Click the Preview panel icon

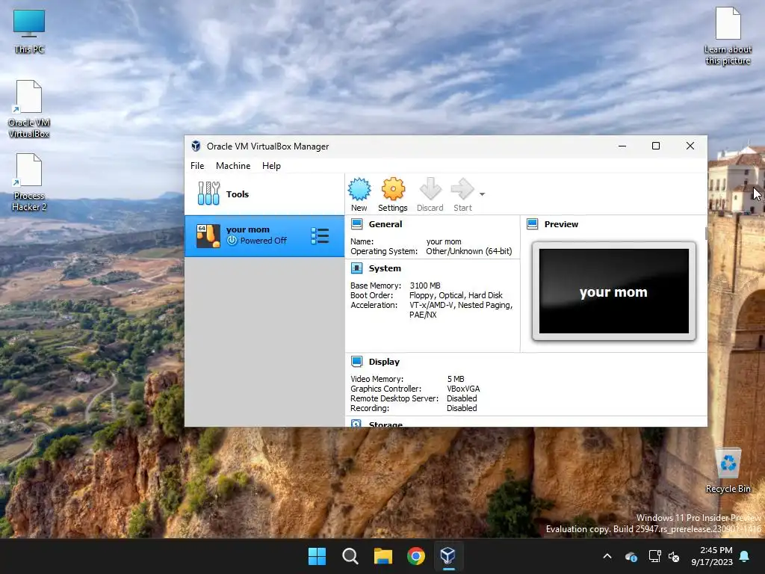tap(532, 224)
